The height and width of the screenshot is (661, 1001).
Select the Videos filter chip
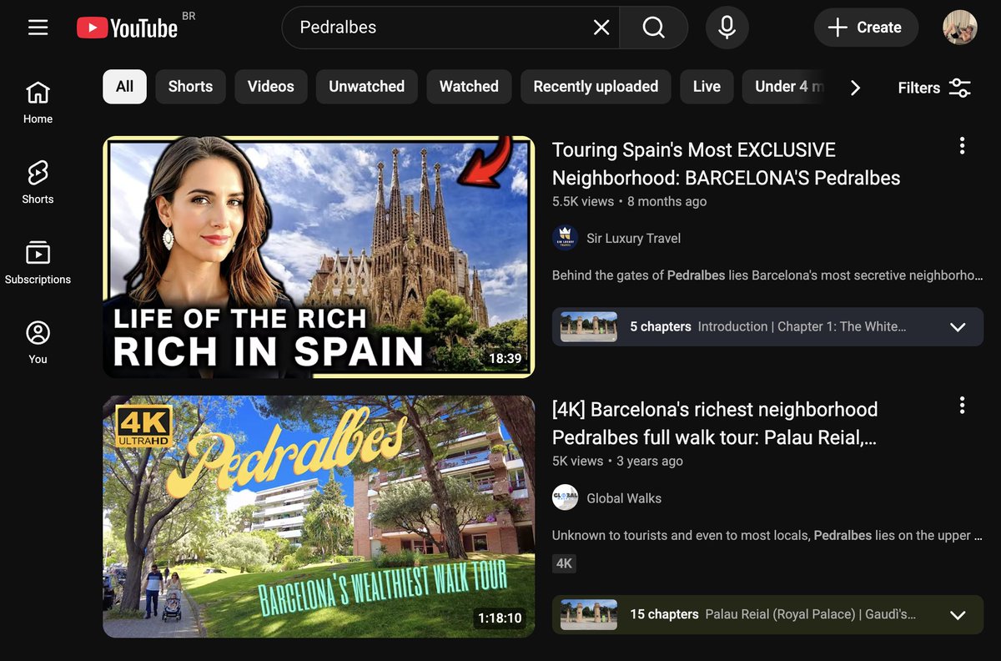pyautogui.click(x=270, y=87)
